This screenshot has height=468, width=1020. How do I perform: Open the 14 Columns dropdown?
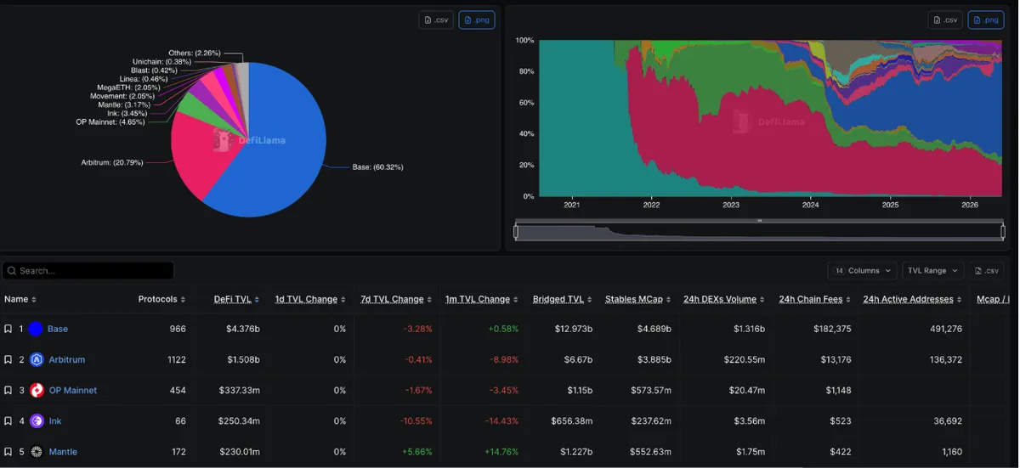[863, 271]
